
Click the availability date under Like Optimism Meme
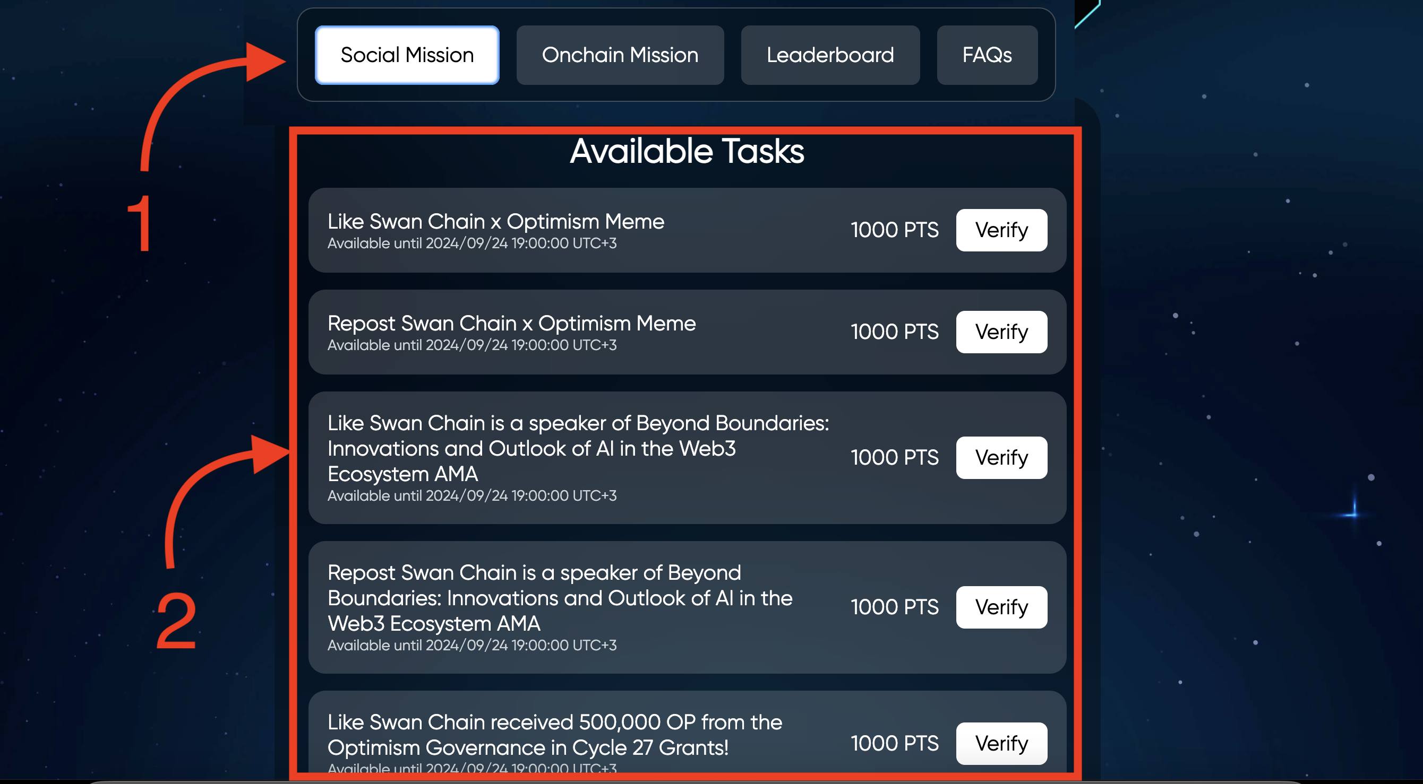(472, 243)
